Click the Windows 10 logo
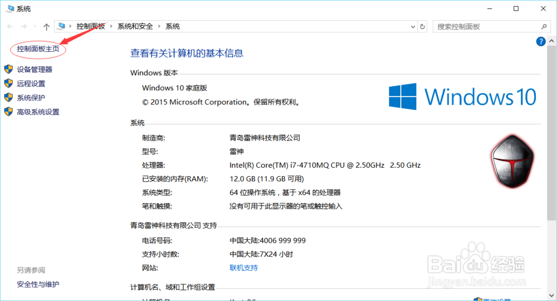The image size is (557, 301). click(462, 96)
